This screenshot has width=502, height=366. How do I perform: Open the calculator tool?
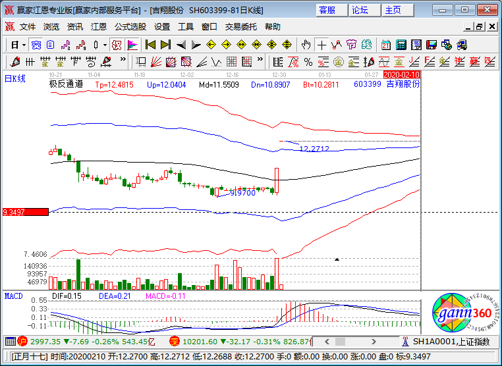401,45
